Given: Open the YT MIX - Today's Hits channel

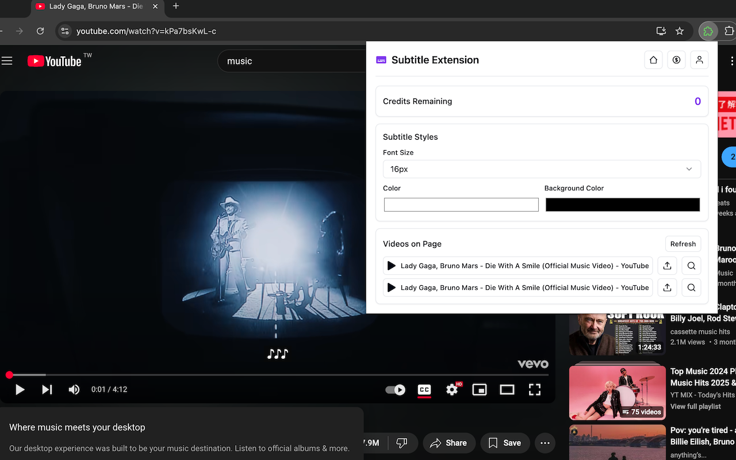Looking at the screenshot, I should (703, 395).
